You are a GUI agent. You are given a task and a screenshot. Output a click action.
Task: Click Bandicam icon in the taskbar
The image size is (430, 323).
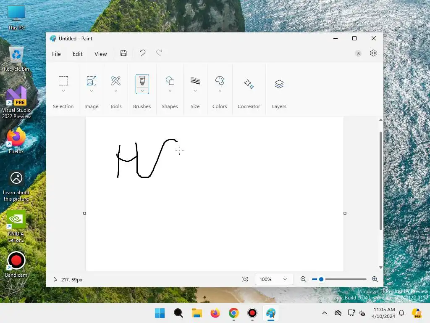[x=252, y=313]
